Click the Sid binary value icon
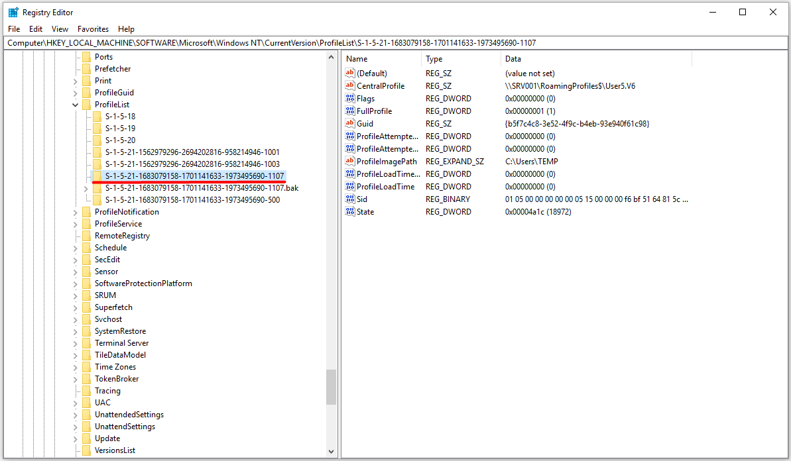 point(349,199)
